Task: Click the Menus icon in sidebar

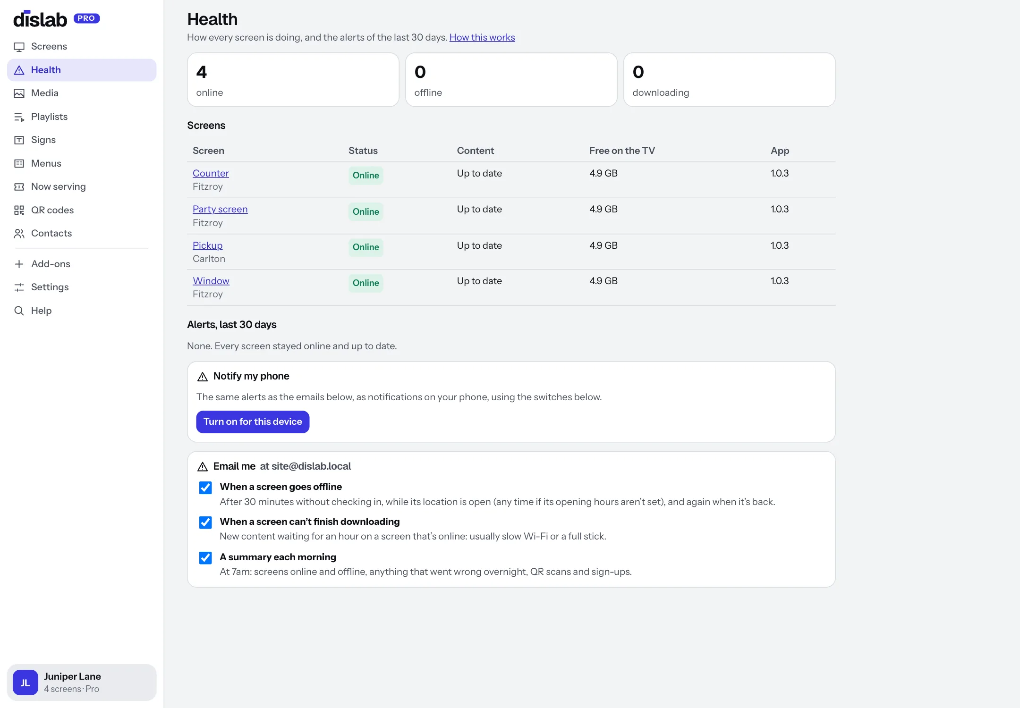Action: [x=19, y=164]
